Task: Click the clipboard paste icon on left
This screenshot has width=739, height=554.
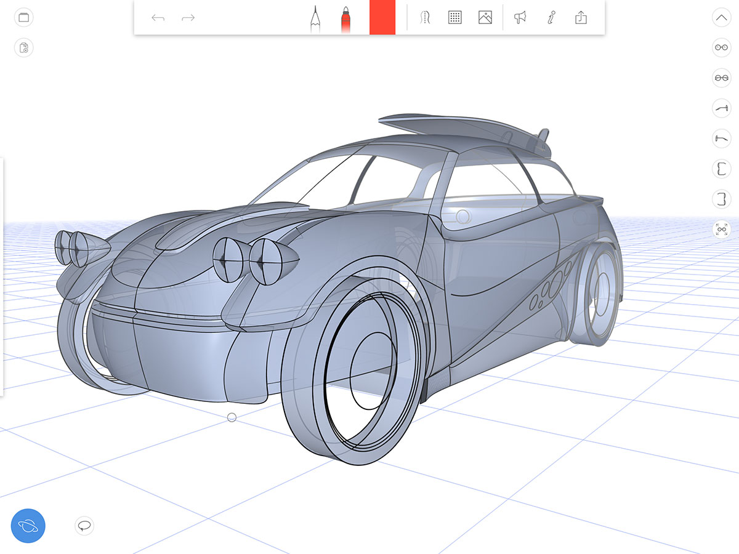Action: tap(23, 47)
